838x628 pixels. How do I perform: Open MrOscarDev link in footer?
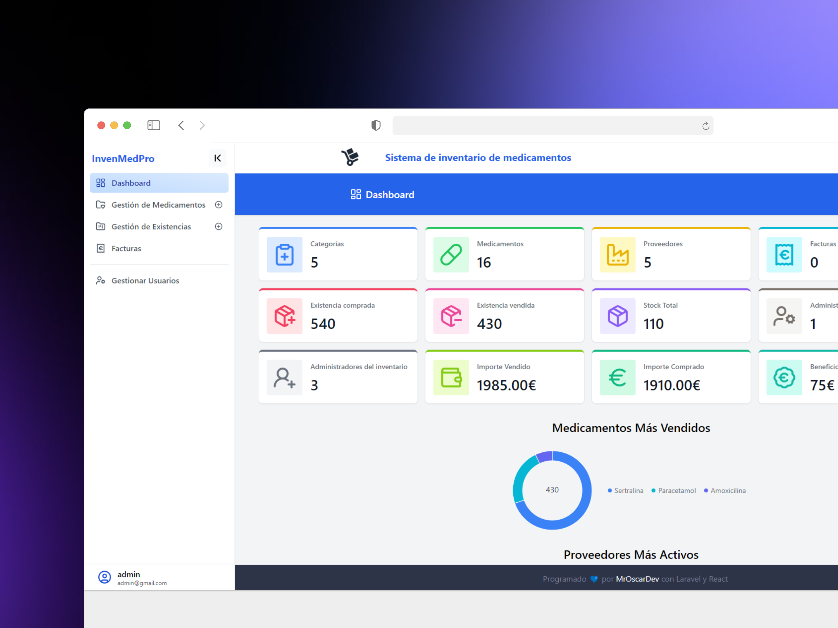(637, 579)
